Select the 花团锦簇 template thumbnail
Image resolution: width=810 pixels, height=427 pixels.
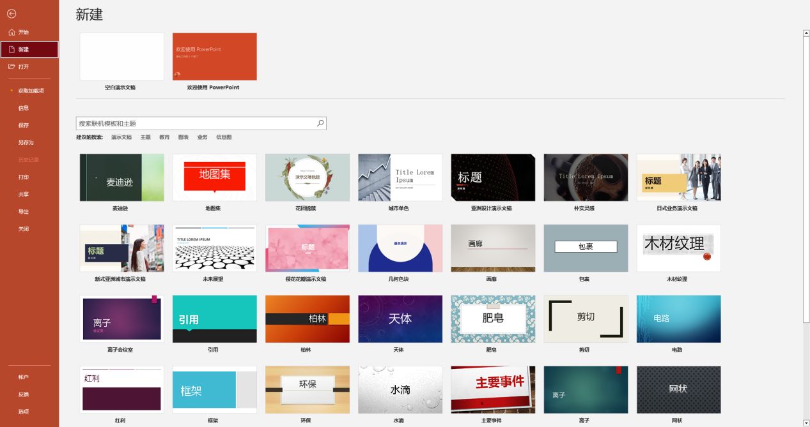(308, 177)
